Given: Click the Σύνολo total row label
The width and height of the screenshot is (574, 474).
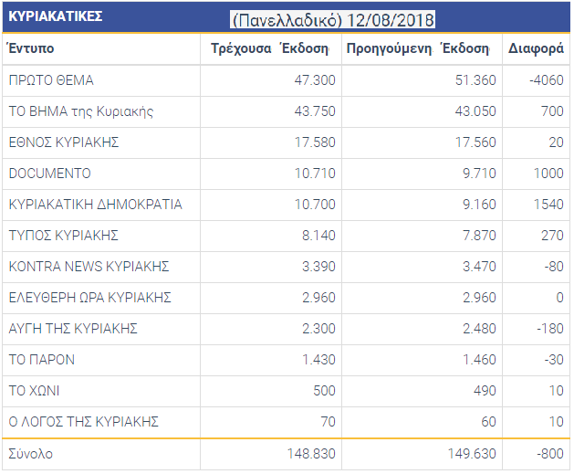Looking at the screenshot, I should pyautogui.click(x=31, y=454).
